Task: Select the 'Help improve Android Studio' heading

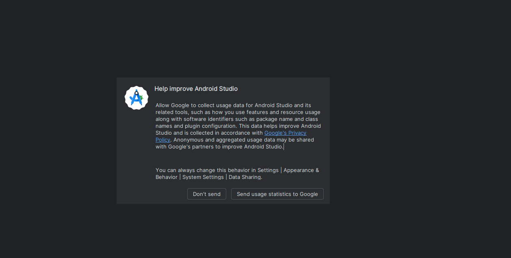Action: pos(196,88)
